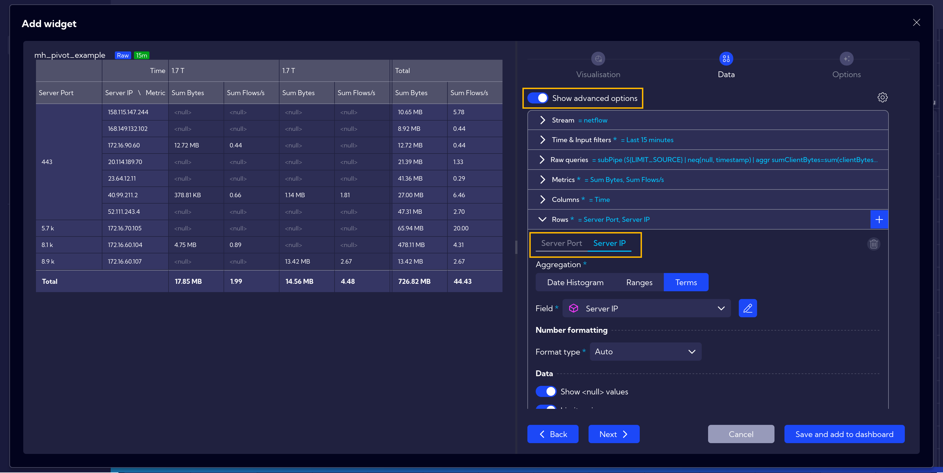This screenshot has width=943, height=473.
Task: Click IP 158.115.147.244 cell
Action: [135, 112]
